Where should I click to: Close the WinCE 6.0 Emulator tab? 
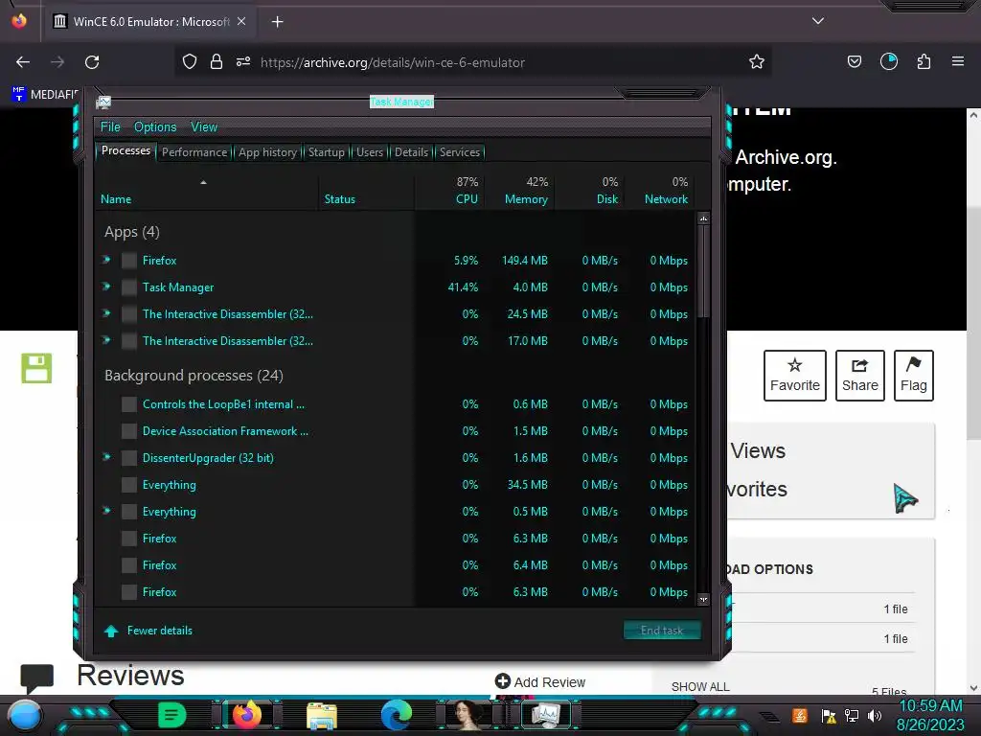[x=241, y=22]
